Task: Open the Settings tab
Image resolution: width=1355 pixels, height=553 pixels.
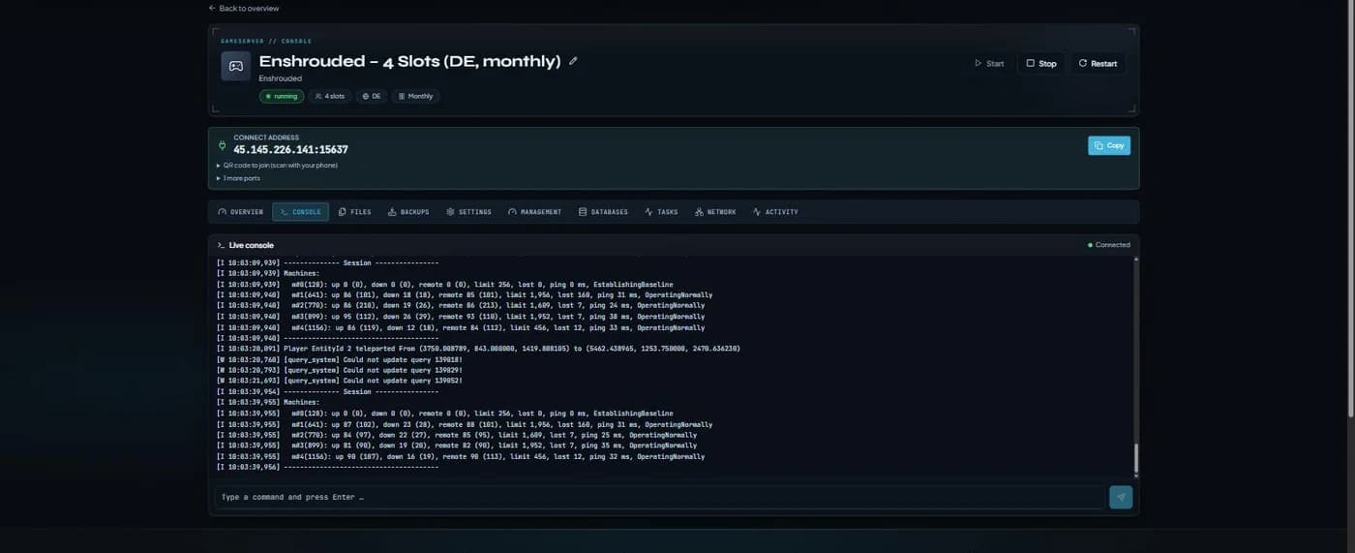Action: click(x=468, y=212)
